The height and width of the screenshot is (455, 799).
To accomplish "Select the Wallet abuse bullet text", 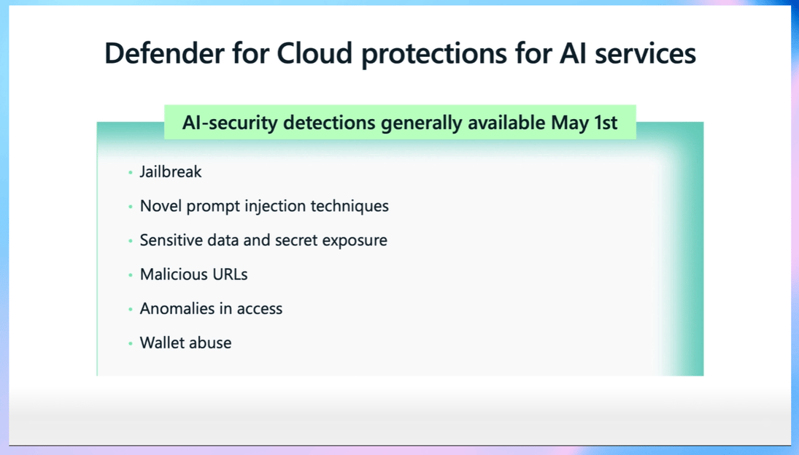I will pos(185,343).
